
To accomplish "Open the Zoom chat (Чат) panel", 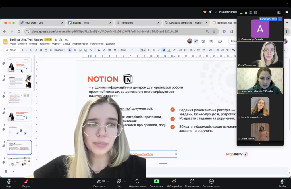I will click(119, 183).
